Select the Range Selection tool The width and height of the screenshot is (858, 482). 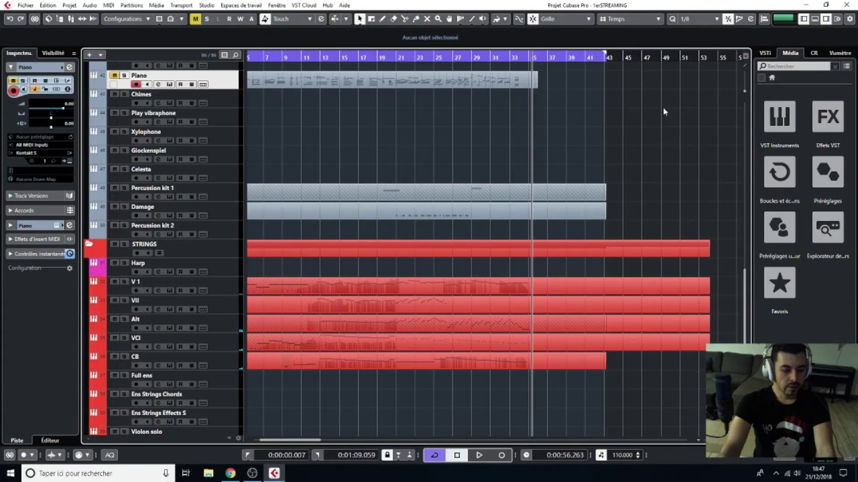tap(371, 19)
